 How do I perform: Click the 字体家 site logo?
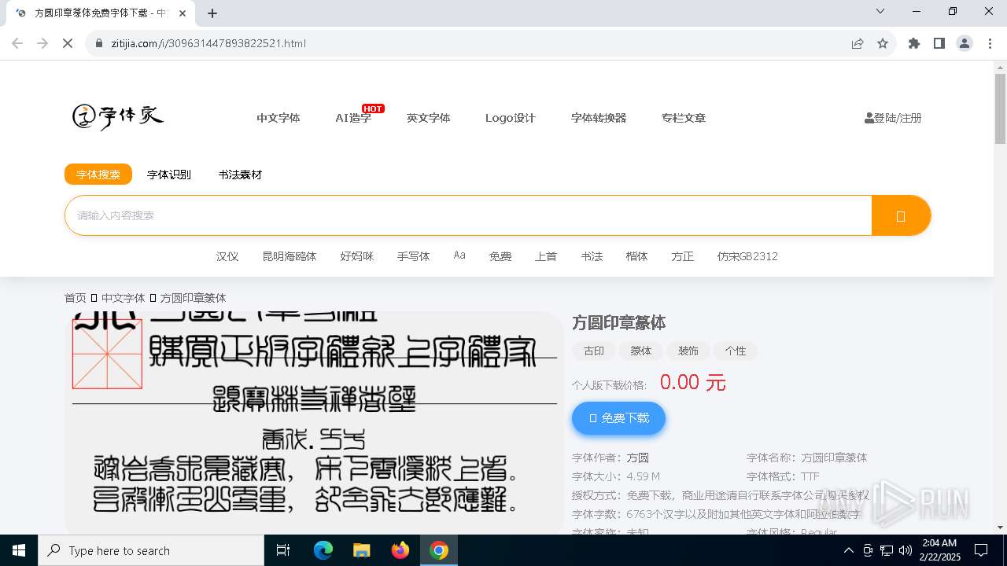pos(118,117)
